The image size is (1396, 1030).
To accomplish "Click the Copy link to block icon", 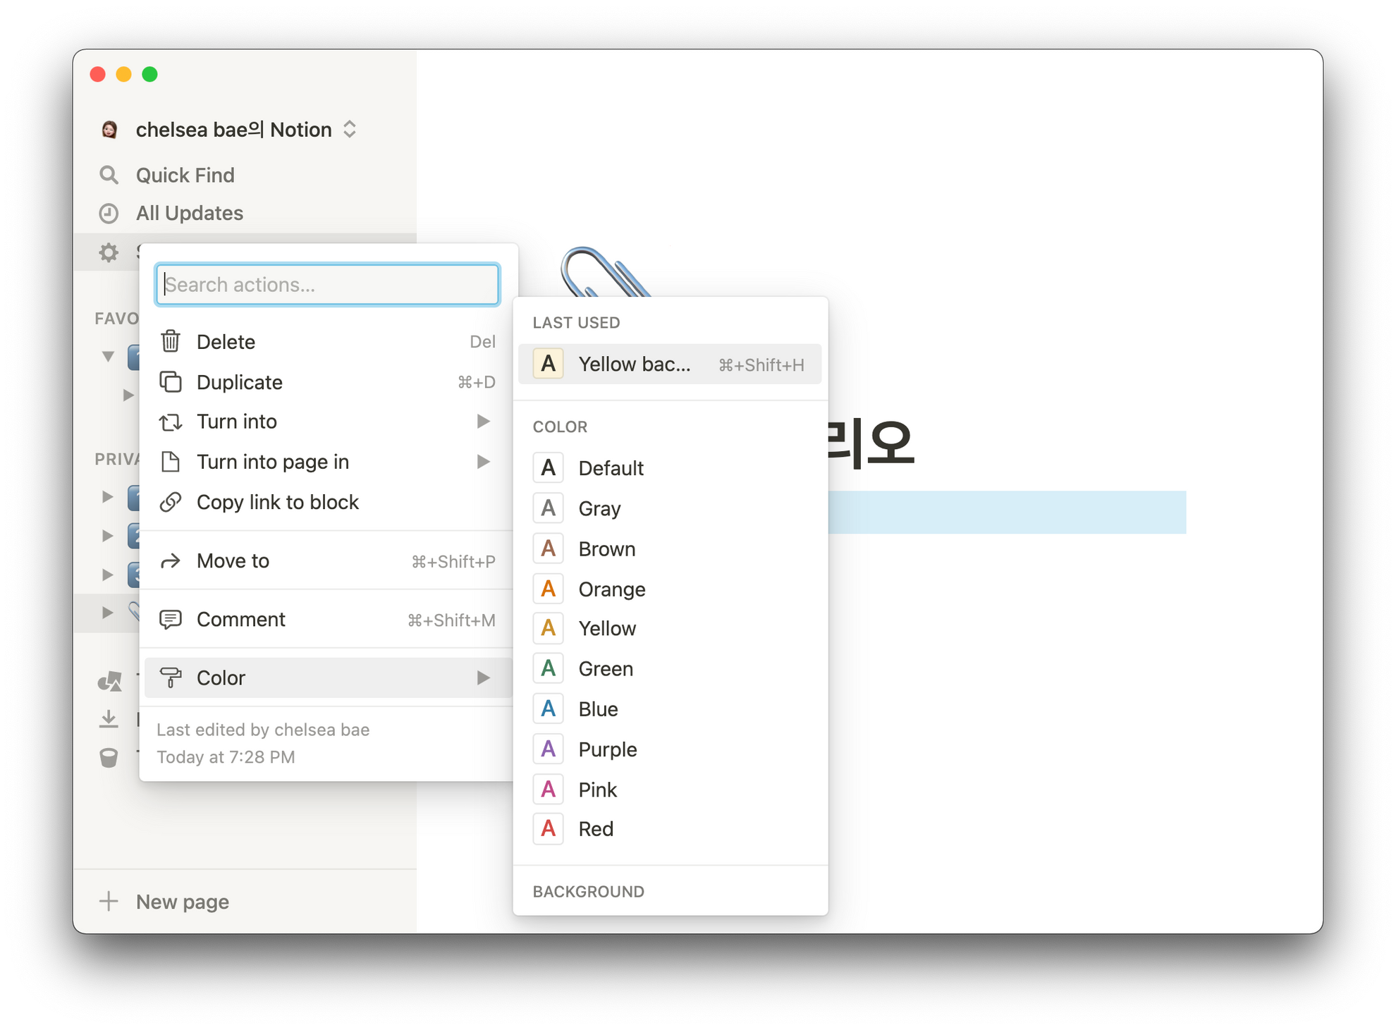I will point(171,502).
